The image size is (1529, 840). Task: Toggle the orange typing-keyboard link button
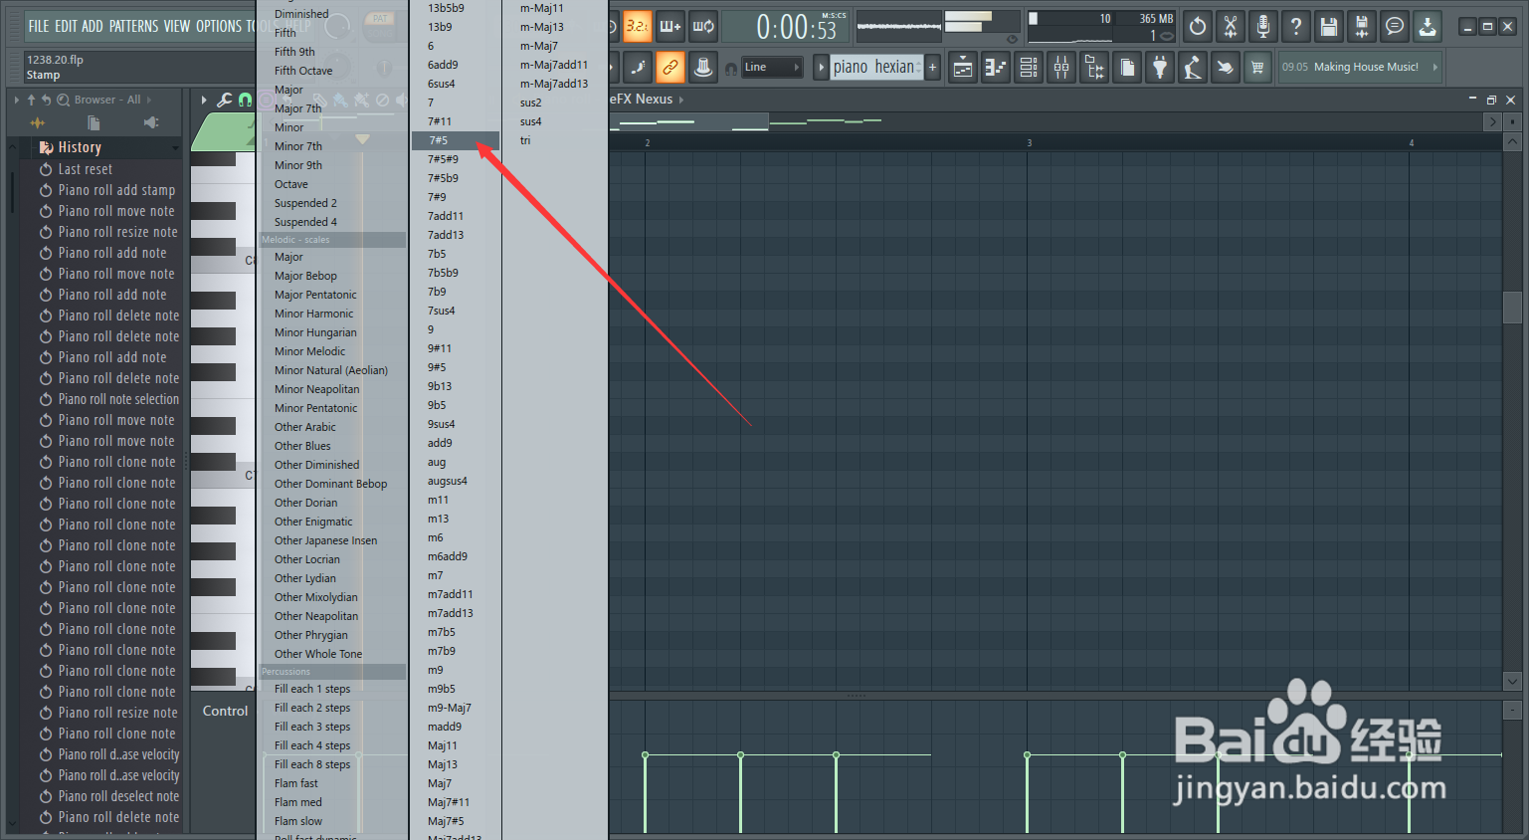click(x=672, y=67)
